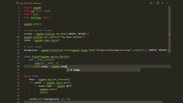Image resolution: width=183 pixels, height=103 pixels.
Task: Click 'pygame.event.get()' on line 24
Action: [x=58, y=83]
